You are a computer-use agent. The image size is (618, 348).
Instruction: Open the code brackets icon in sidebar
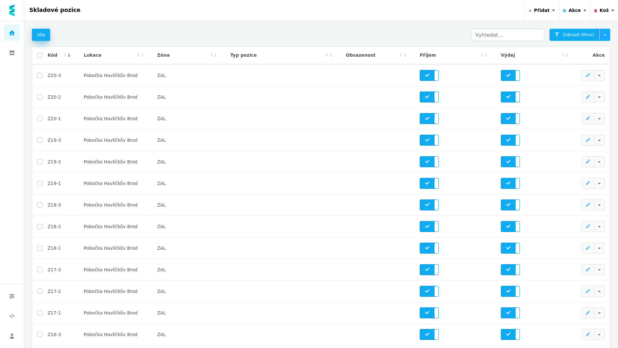click(x=12, y=316)
